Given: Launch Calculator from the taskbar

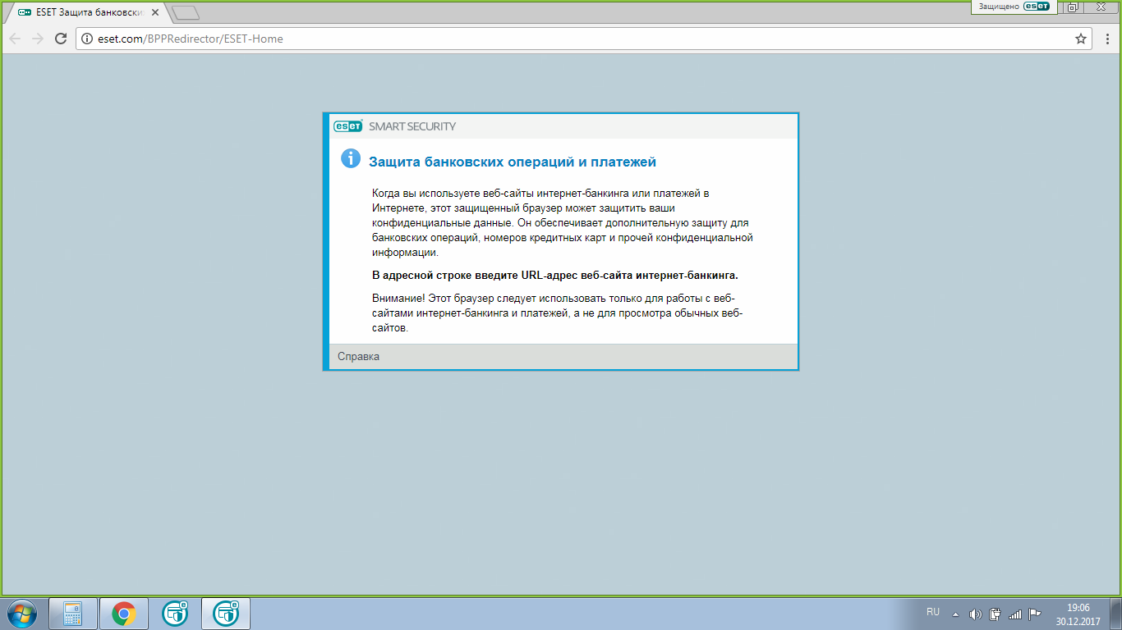Looking at the screenshot, I should [x=74, y=613].
